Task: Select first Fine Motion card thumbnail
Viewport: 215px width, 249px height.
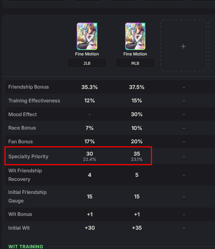Action: (87, 36)
